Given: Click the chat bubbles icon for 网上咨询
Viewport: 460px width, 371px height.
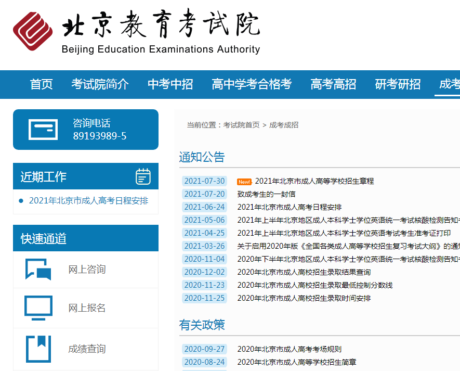Looking at the screenshot, I should click(x=38, y=269).
